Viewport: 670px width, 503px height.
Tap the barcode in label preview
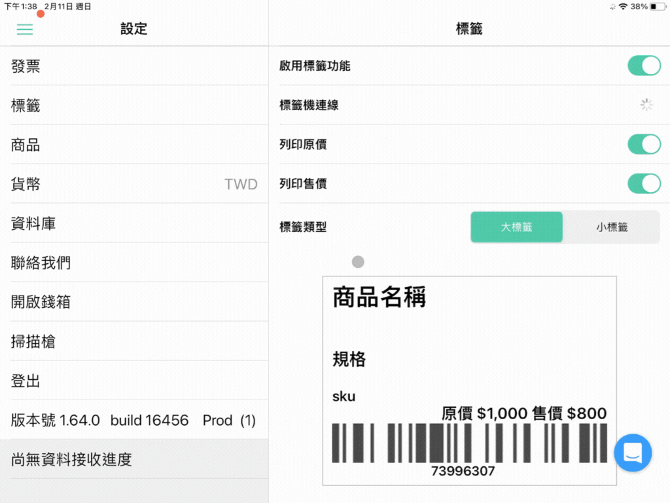[469, 443]
